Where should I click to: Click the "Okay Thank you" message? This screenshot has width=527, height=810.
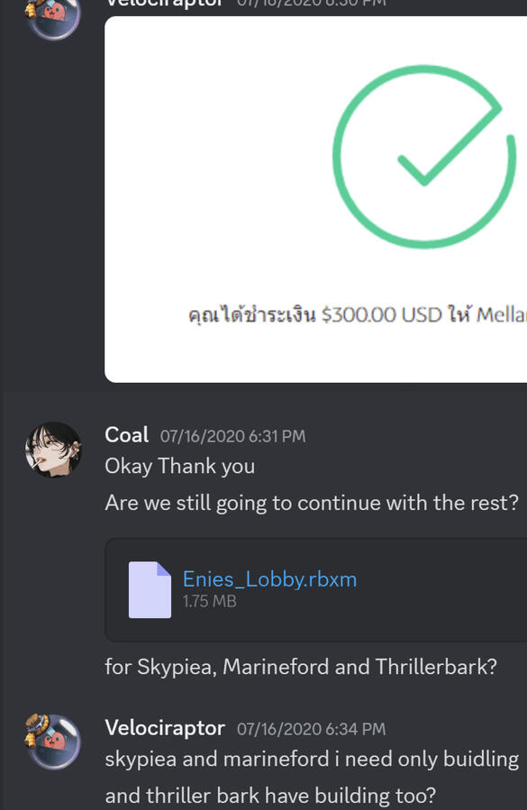[180, 466]
